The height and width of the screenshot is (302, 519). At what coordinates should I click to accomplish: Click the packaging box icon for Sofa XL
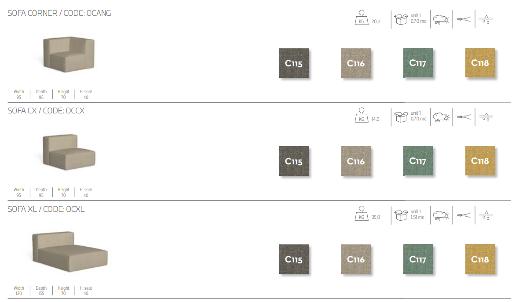[401, 215]
